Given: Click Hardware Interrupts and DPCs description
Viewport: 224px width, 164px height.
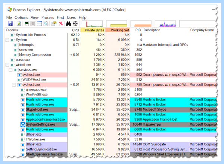Looking at the screenshot, I should 165,45.
